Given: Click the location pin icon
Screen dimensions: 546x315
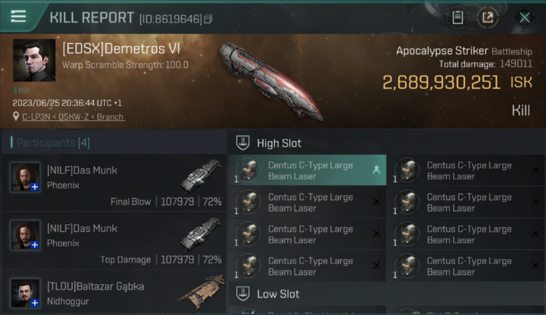Looking at the screenshot, I should pyautogui.click(x=16, y=116).
